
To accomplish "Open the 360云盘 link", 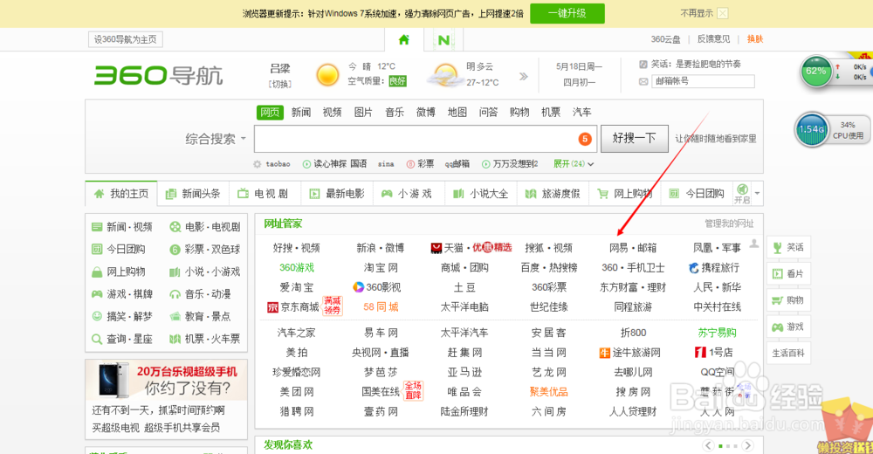I will (x=665, y=39).
